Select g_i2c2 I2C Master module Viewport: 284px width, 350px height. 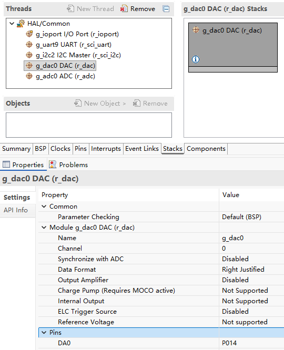(78, 55)
